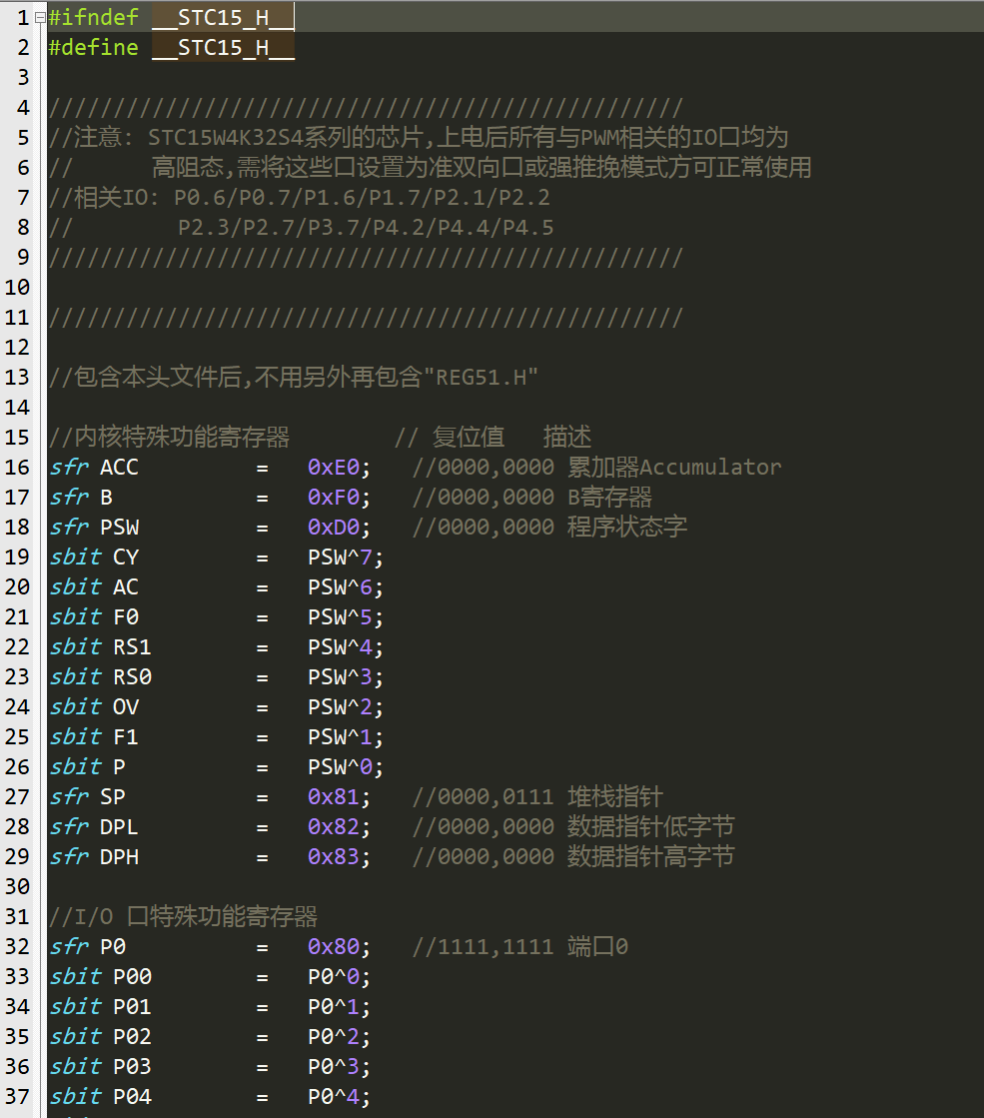Screen dimensions: 984x1118
Task: Click the P2.3/P2.7/P3.7 comment on line 8
Action: point(301,228)
